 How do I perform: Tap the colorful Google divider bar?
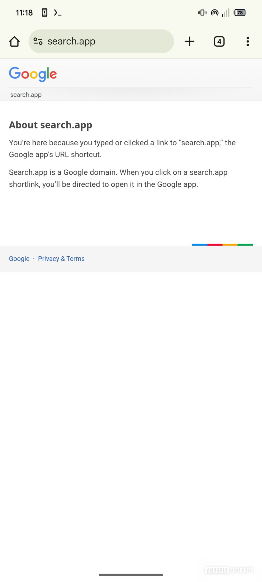222,245
